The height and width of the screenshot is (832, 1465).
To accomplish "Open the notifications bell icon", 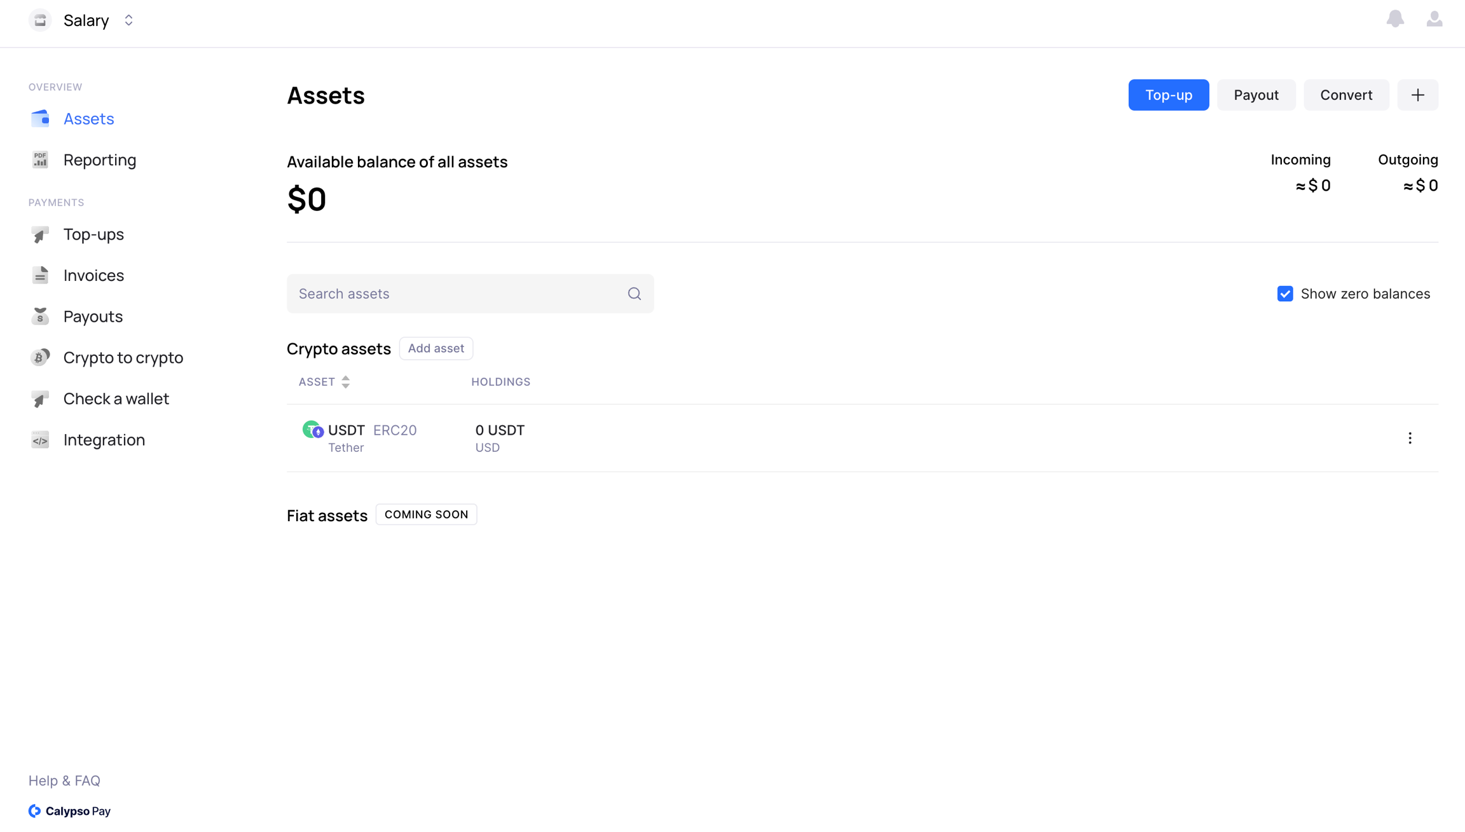I will [x=1395, y=19].
